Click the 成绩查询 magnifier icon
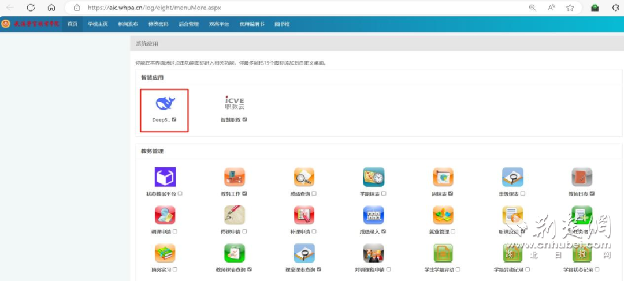The height and width of the screenshot is (281, 624). pos(303,177)
